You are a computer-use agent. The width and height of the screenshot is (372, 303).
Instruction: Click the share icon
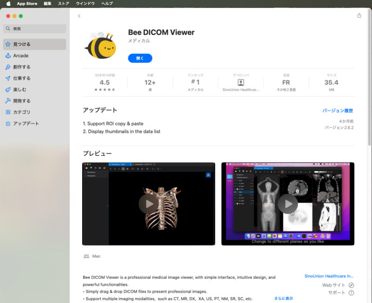(x=359, y=15)
